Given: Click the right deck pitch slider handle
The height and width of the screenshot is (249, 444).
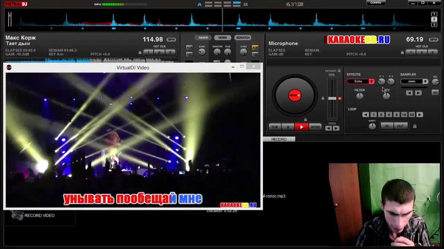Looking at the screenshot, I should (x=332, y=99).
